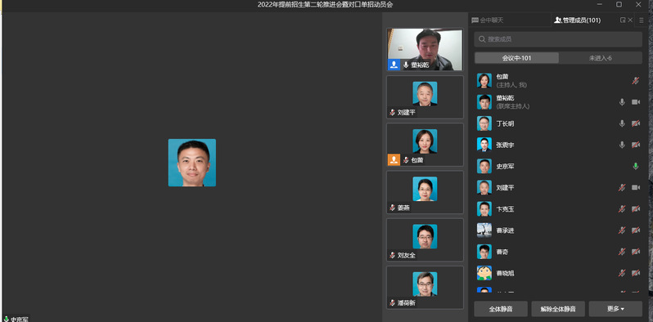
Task: Click 张震宇's disabled camera icon
Action: tap(636, 145)
